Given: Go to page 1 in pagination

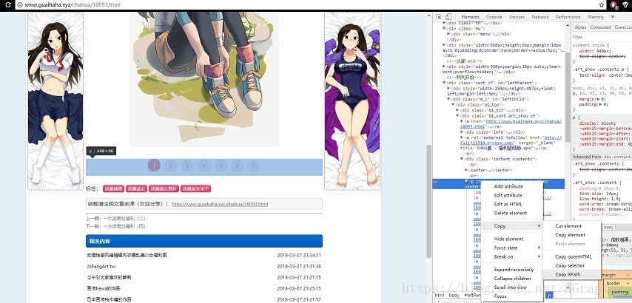Looking at the screenshot, I should [x=154, y=166].
